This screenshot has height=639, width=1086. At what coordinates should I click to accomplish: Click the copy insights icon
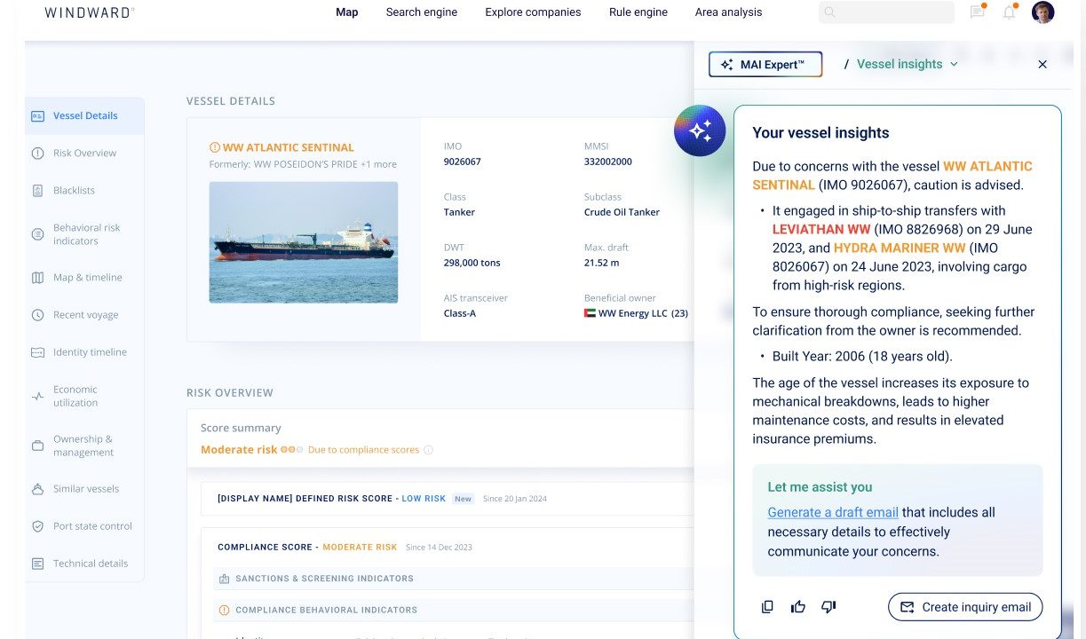pos(768,607)
